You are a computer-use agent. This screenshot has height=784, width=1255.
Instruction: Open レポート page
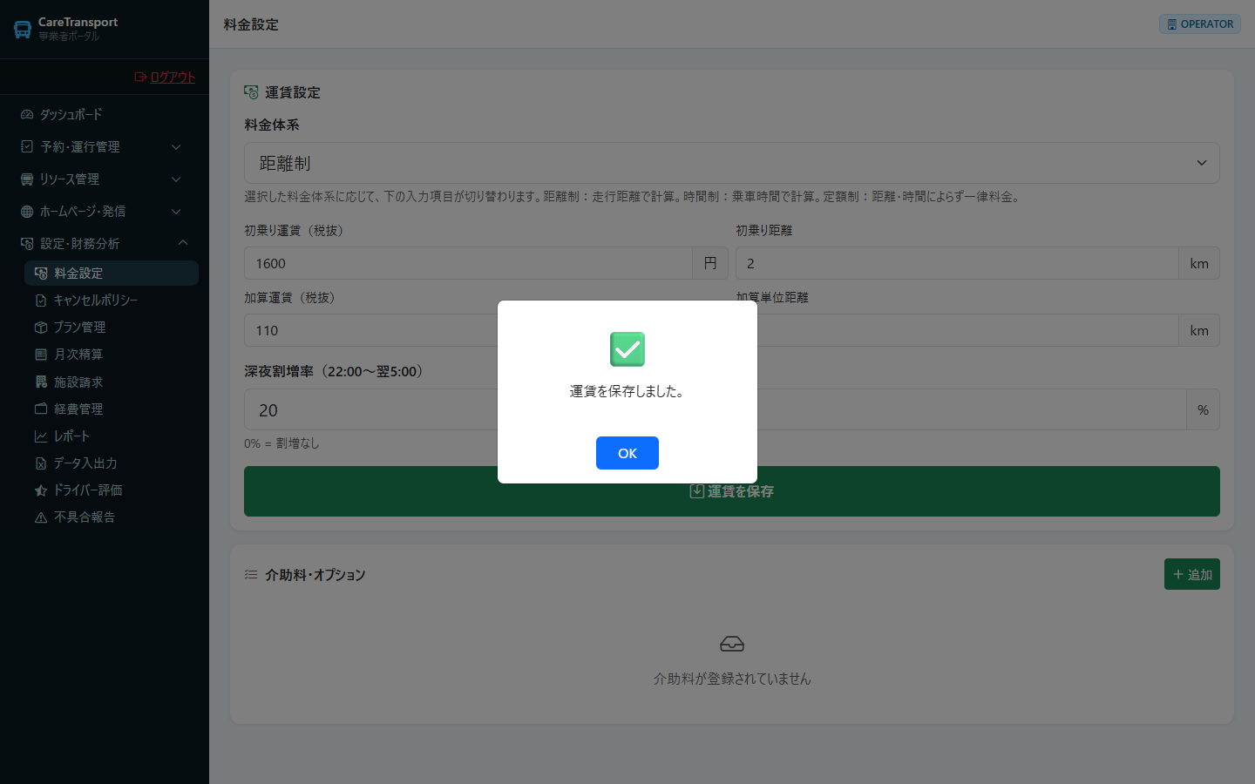coord(112,436)
